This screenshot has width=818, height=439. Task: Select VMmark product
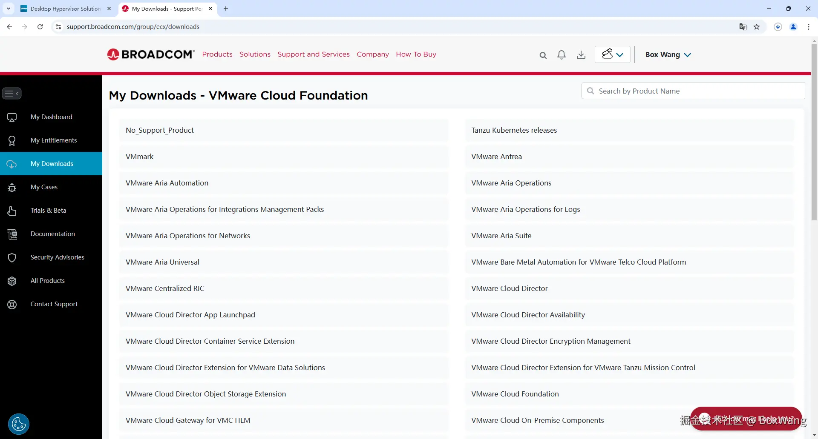[284, 157]
